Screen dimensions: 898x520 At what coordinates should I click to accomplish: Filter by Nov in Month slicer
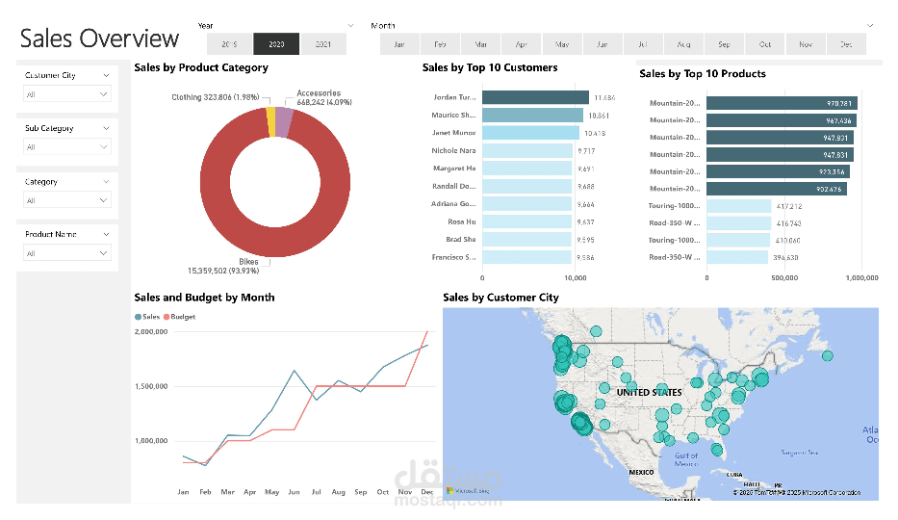[806, 44]
